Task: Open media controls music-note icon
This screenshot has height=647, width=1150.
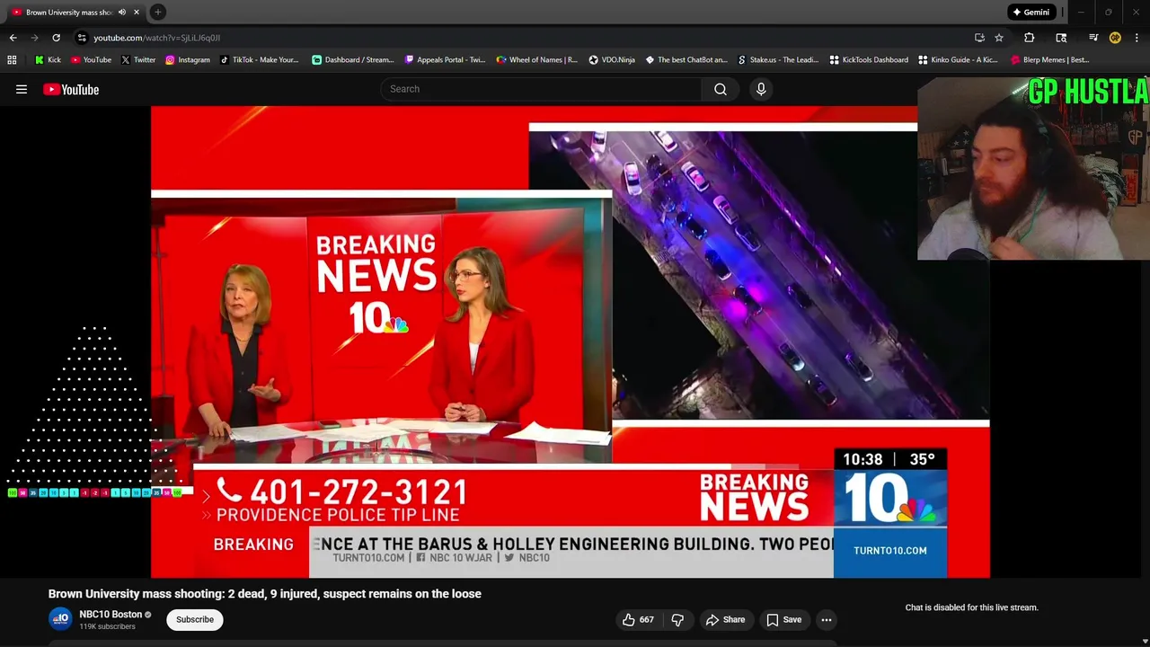Action: tap(1093, 38)
